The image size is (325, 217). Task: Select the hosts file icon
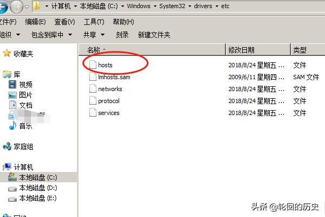[93, 65]
